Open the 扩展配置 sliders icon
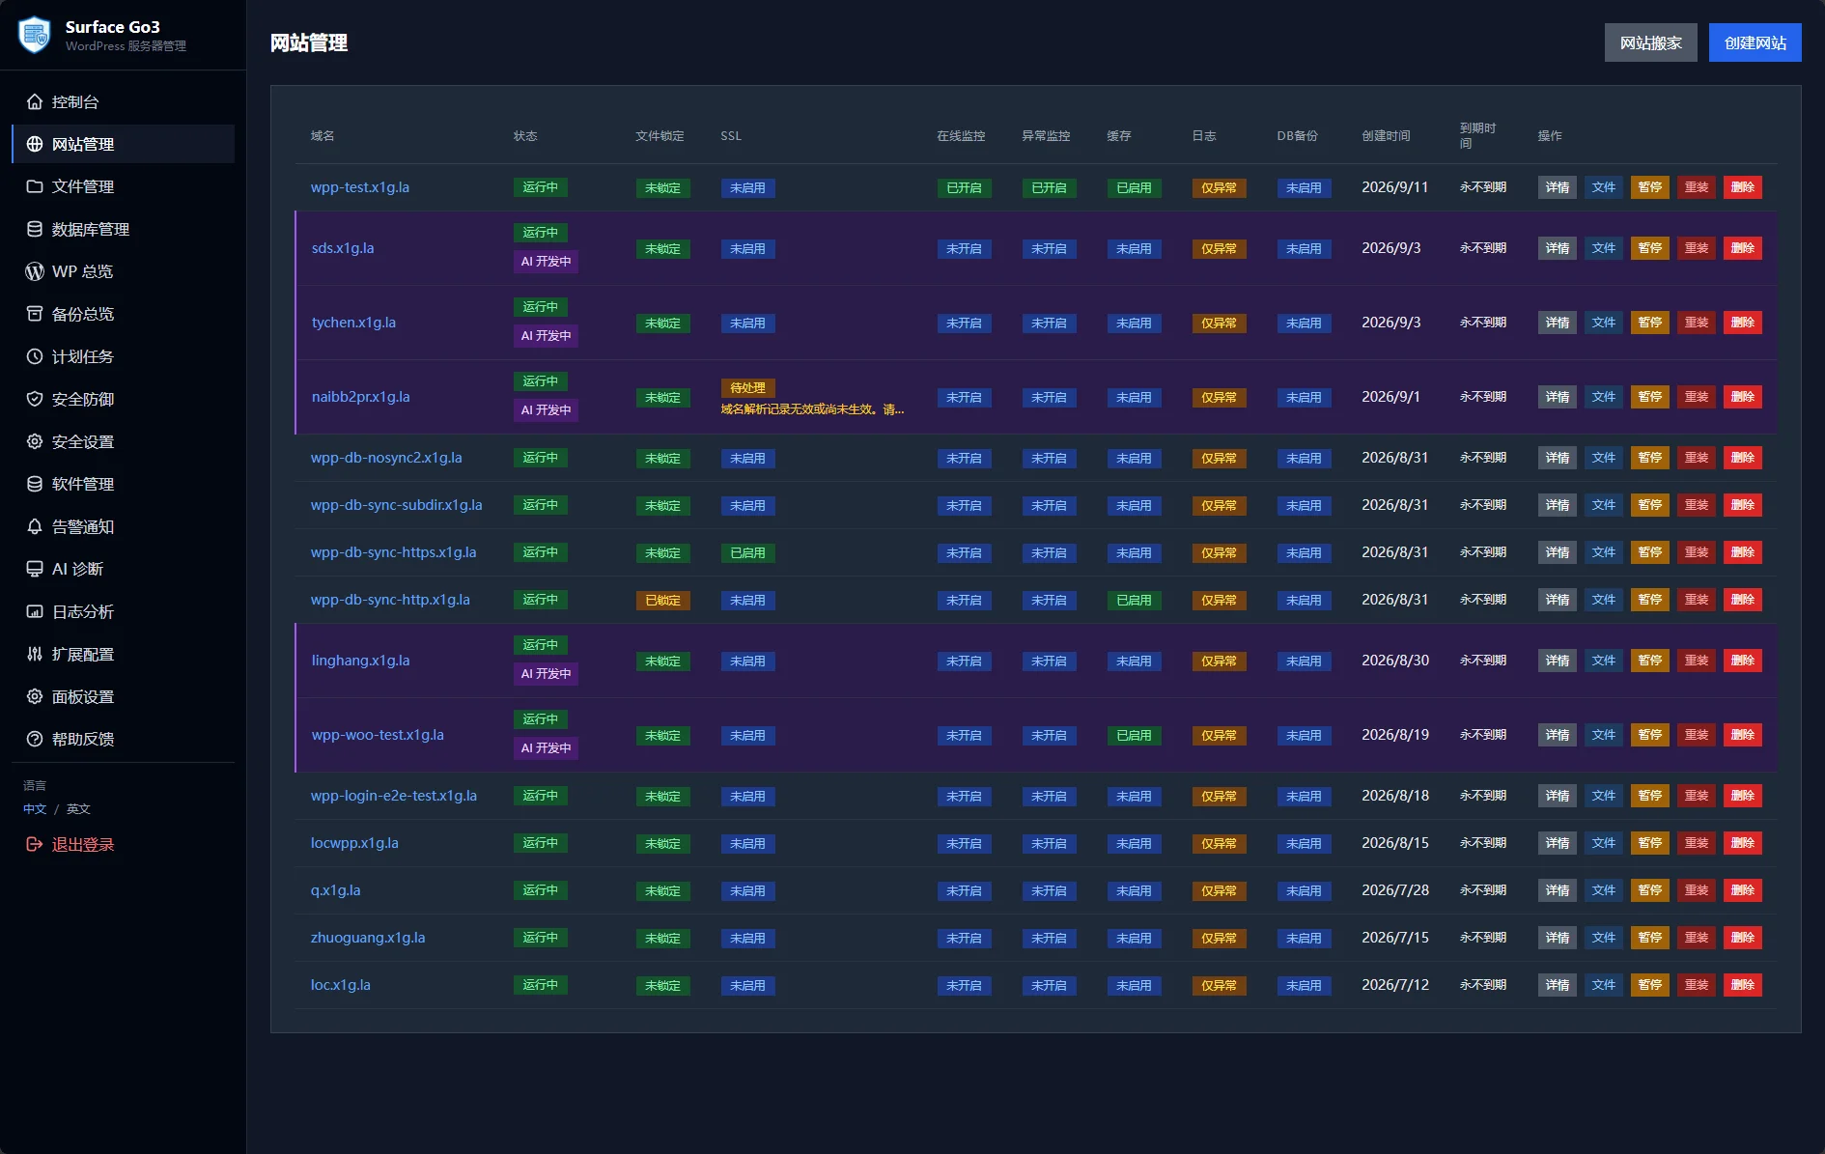 point(35,654)
